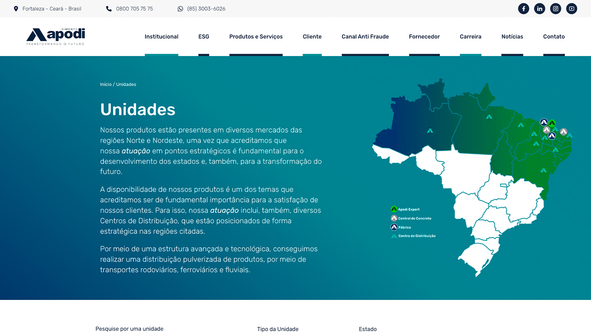
Task: Click the Apodi Expert legend icon
Action: (x=394, y=209)
